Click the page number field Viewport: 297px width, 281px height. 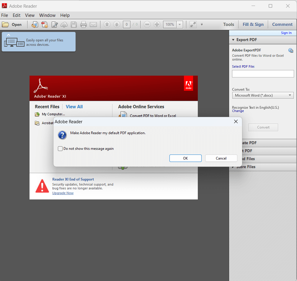[x=127, y=25]
